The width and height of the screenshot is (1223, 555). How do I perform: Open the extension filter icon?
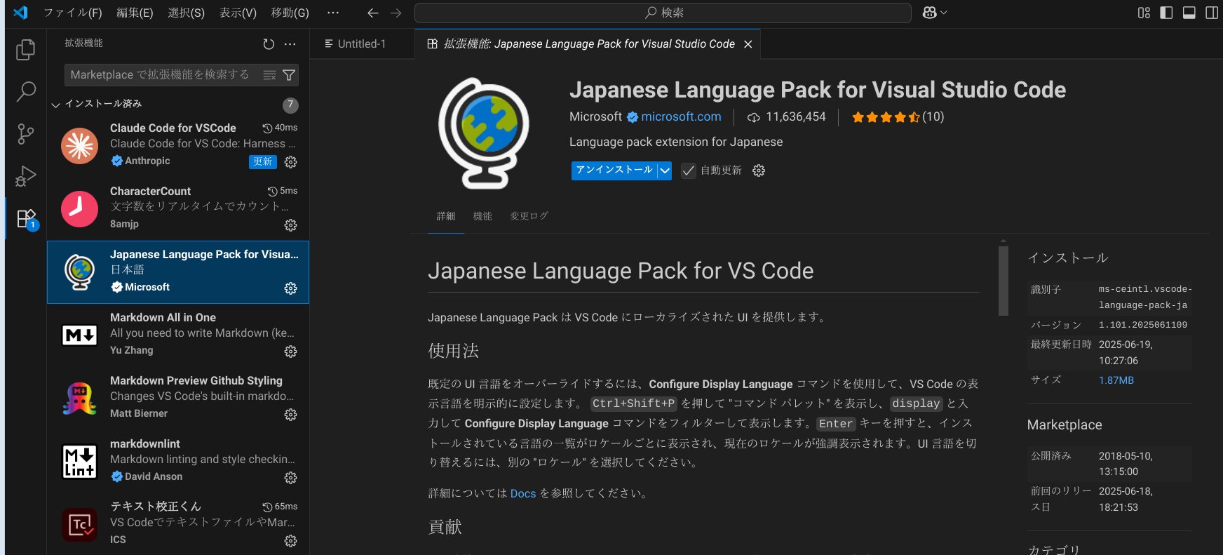[x=288, y=75]
